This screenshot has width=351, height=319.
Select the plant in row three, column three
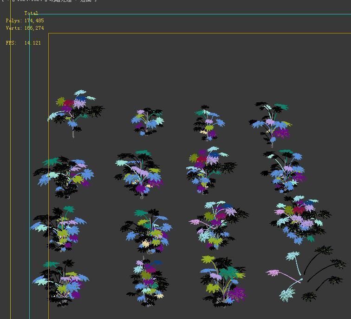pos(219,225)
